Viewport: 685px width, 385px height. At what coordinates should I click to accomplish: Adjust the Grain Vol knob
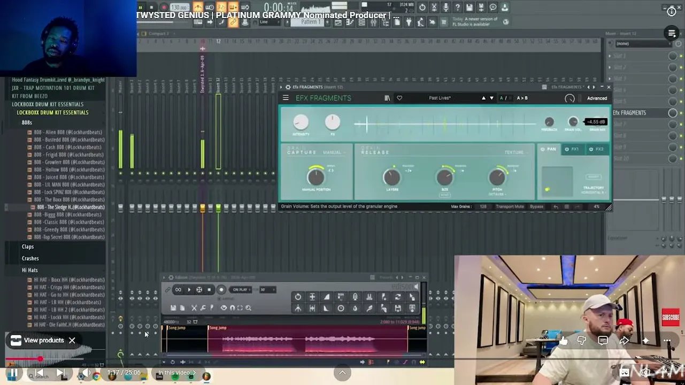click(573, 122)
